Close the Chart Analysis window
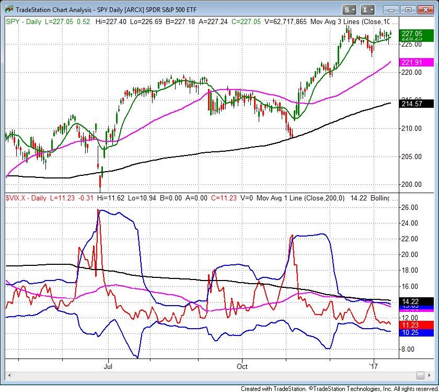 point(425,10)
